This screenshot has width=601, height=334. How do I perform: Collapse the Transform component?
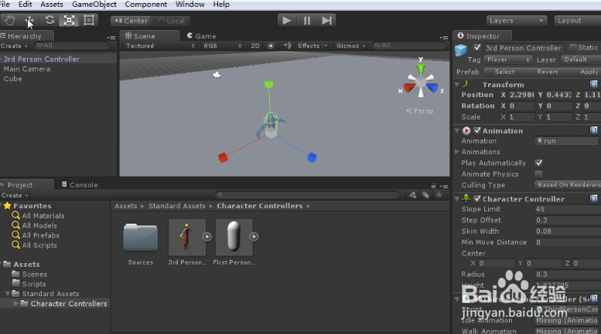(x=457, y=84)
